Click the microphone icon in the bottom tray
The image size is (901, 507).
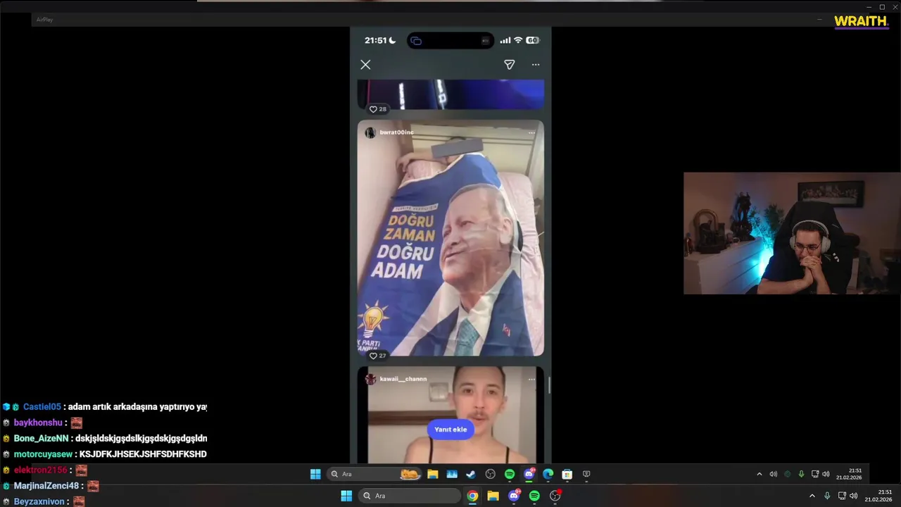(827, 496)
